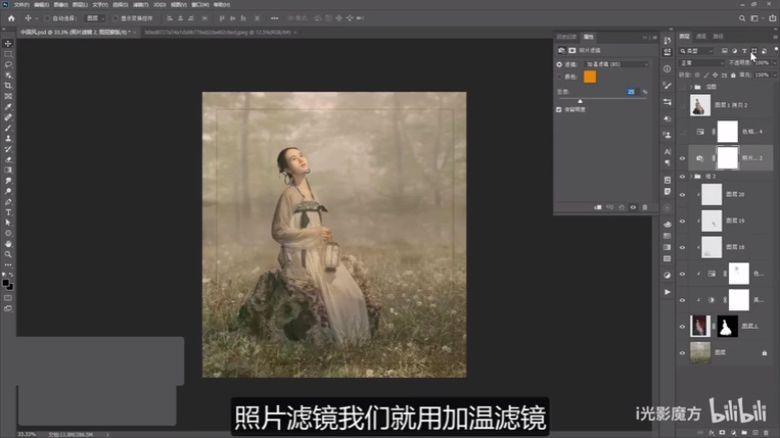Viewport: 780px width, 438px height.
Task: Select the Eraser tool
Action: [x=8, y=159]
